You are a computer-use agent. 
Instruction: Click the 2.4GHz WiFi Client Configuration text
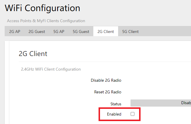tap(51, 69)
